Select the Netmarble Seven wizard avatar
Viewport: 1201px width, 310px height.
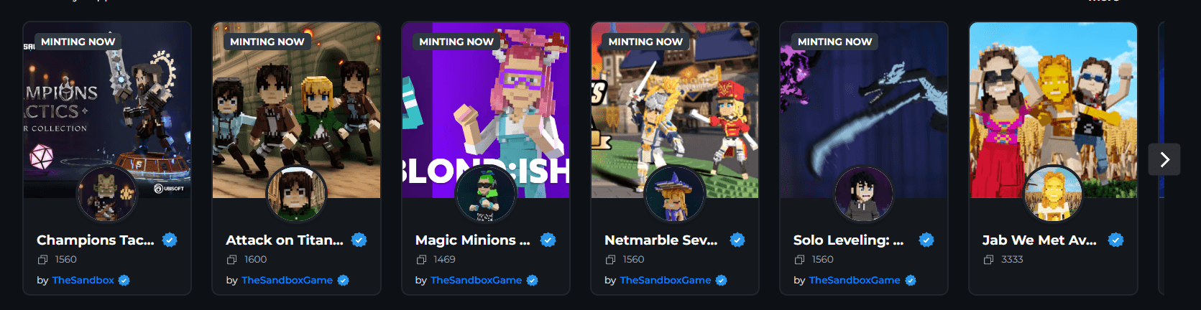pyautogui.click(x=675, y=194)
